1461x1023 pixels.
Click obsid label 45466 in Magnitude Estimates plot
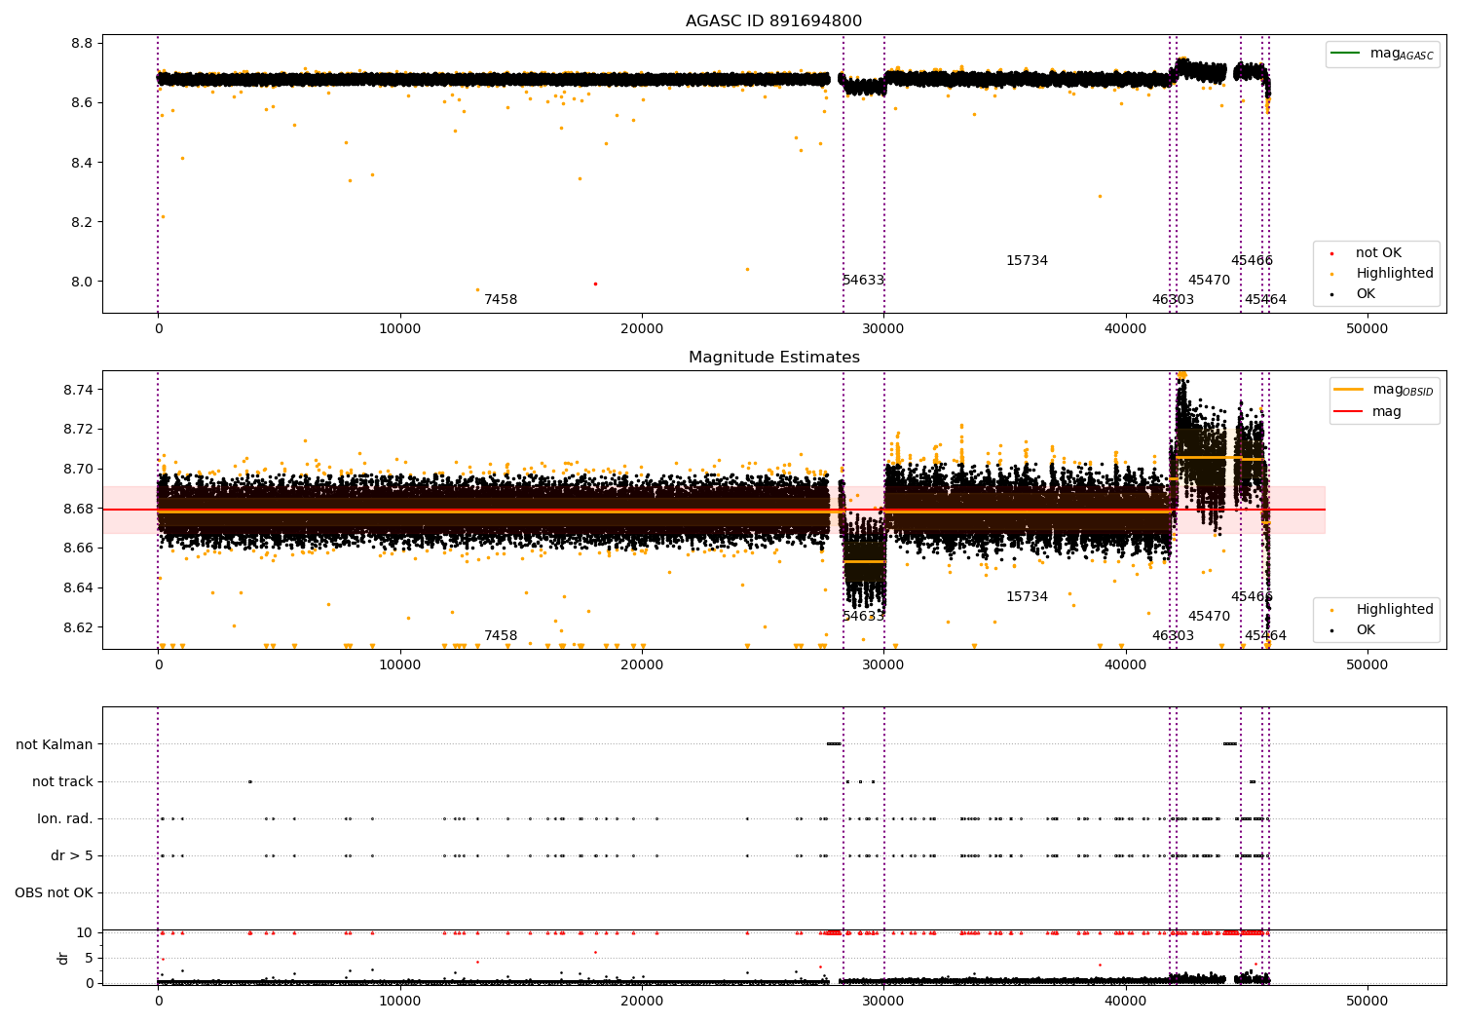coord(1252,597)
